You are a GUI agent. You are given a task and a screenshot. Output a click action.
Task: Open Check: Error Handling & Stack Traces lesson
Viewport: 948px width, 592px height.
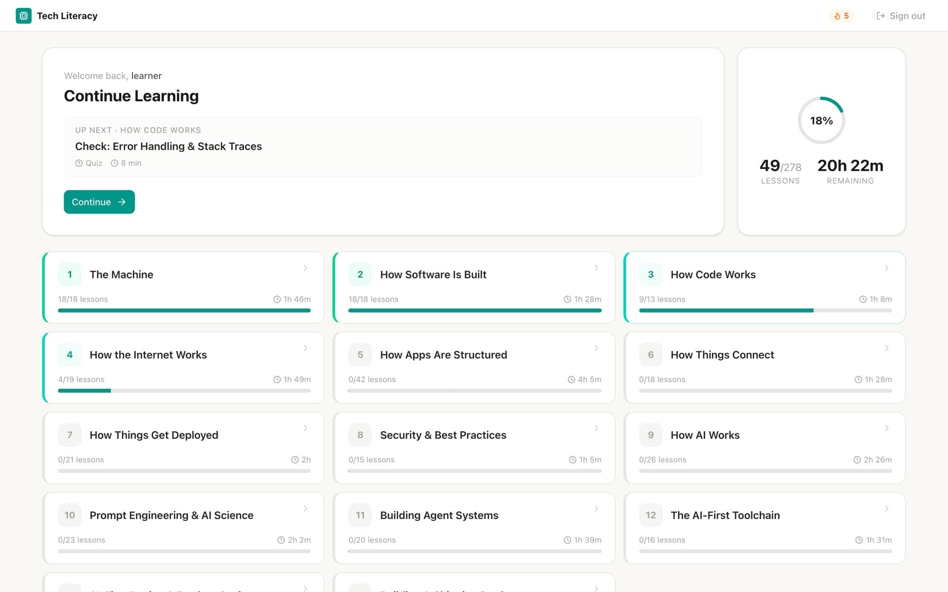point(383,147)
